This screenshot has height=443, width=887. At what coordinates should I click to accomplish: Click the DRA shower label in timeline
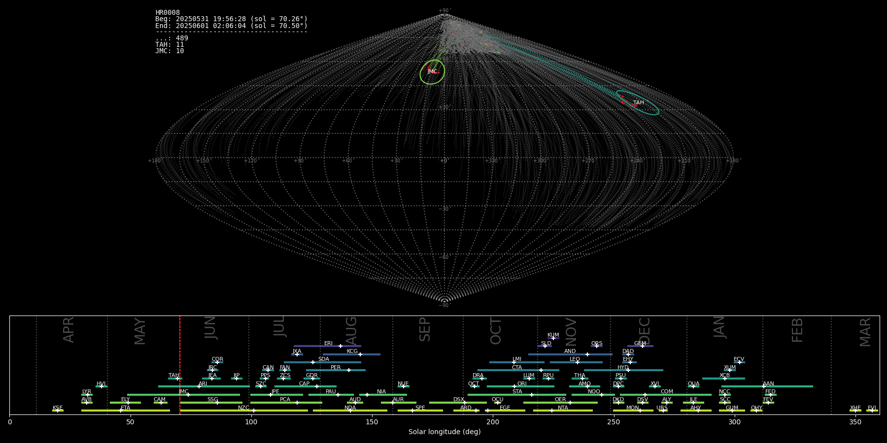(478, 376)
